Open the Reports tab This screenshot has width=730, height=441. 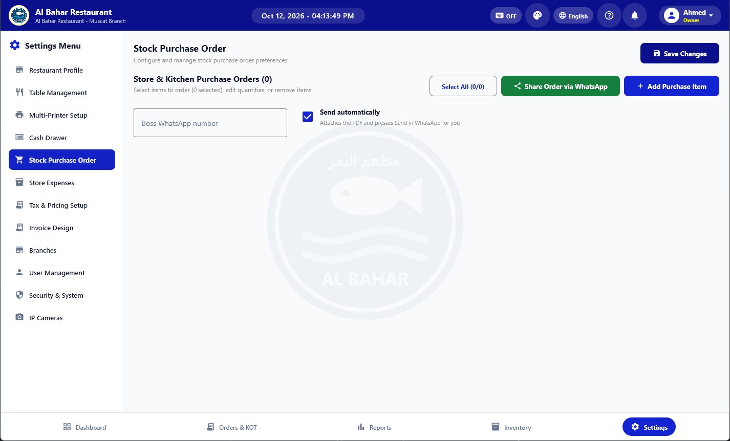click(x=374, y=427)
